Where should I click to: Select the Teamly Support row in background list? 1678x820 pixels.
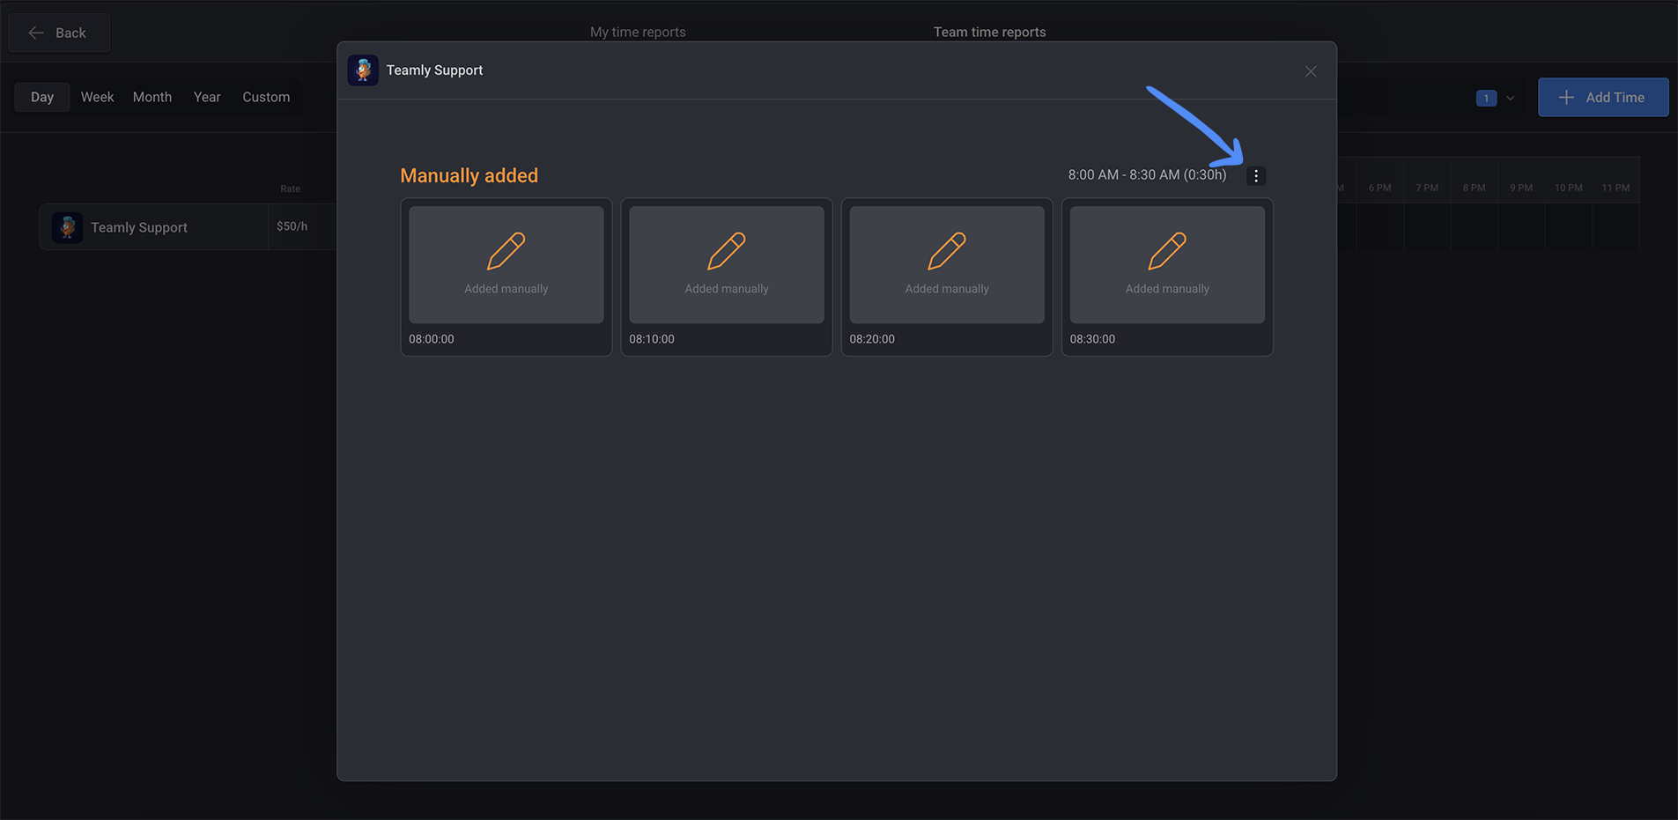[x=188, y=227]
